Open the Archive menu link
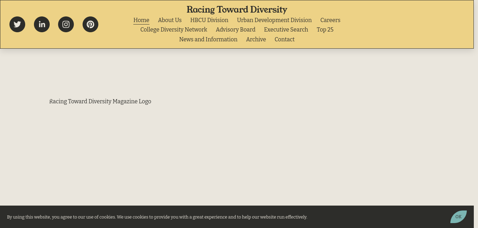Screen dimensions: 478x228 click(256, 39)
